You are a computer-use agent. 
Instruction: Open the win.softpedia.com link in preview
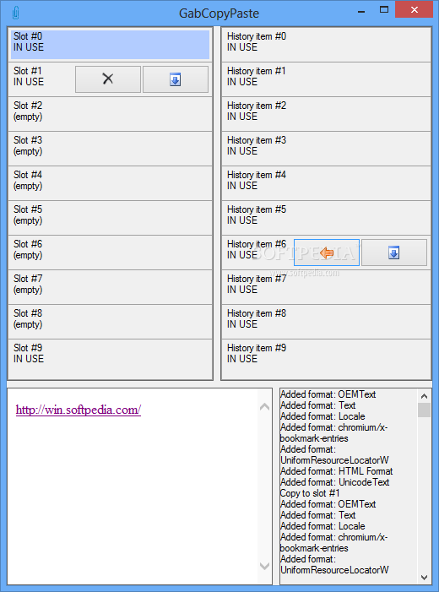pos(79,410)
